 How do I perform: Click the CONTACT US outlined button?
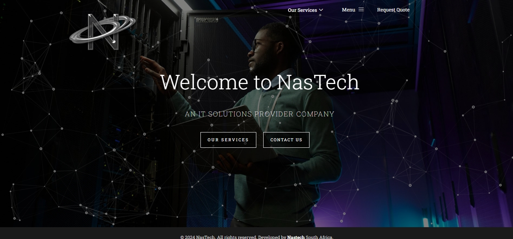point(286,140)
